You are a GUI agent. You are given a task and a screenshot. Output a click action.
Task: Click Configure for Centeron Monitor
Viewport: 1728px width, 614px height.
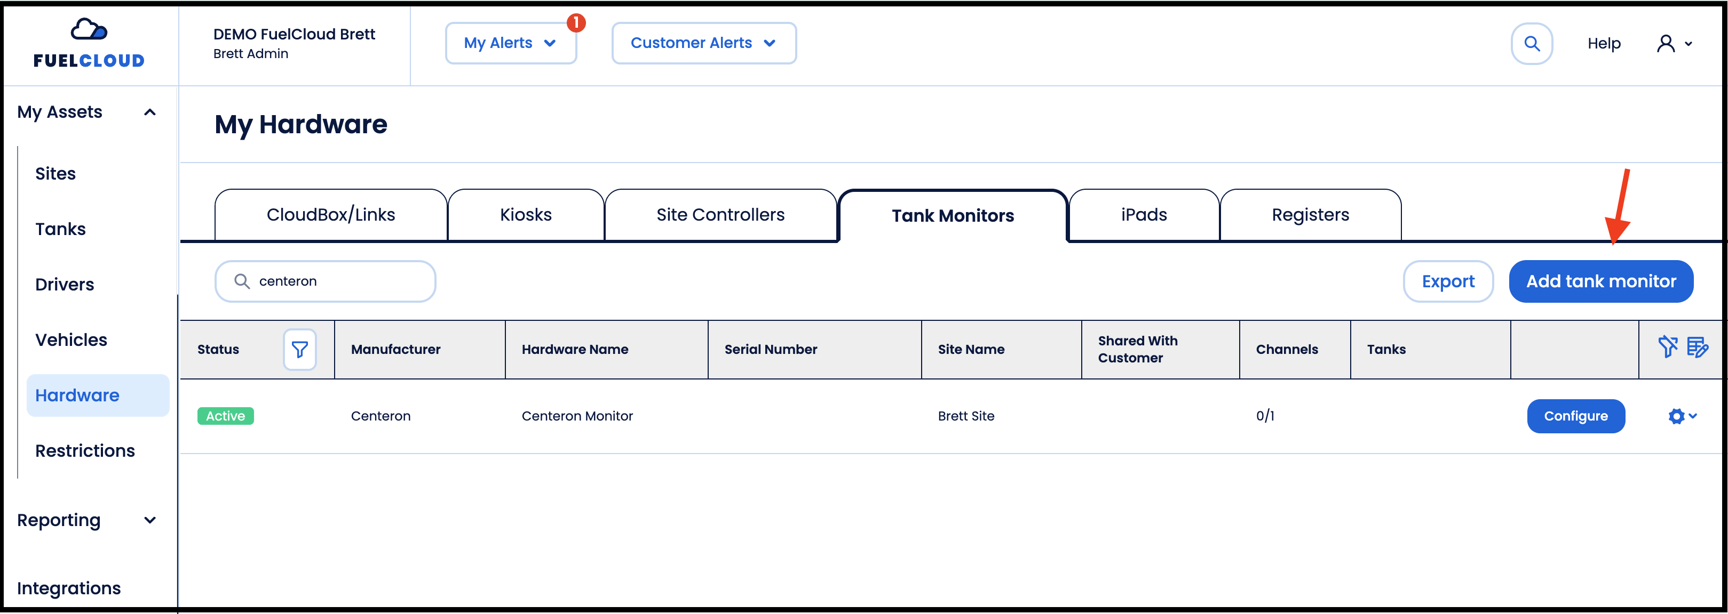pos(1576,416)
